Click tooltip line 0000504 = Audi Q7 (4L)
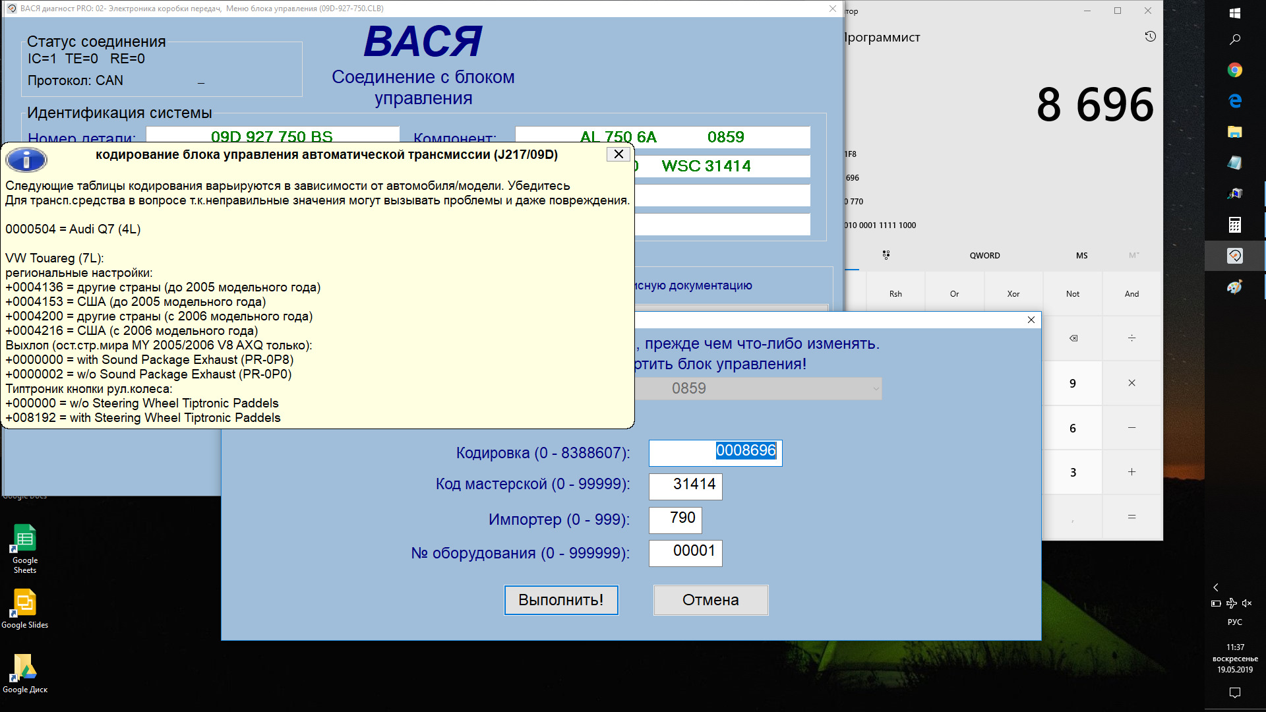The image size is (1266, 712). 73,229
